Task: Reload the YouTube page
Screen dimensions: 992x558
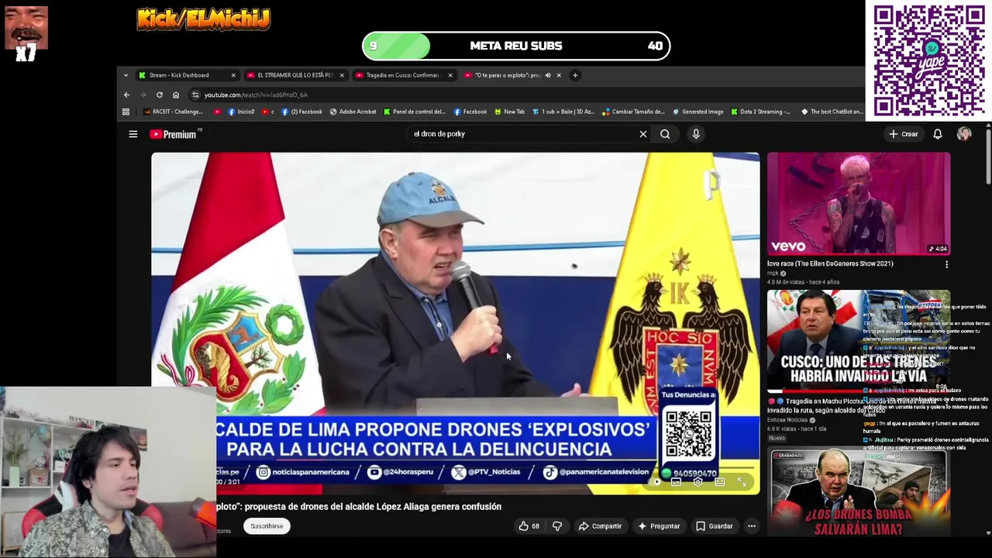Action: tap(160, 95)
